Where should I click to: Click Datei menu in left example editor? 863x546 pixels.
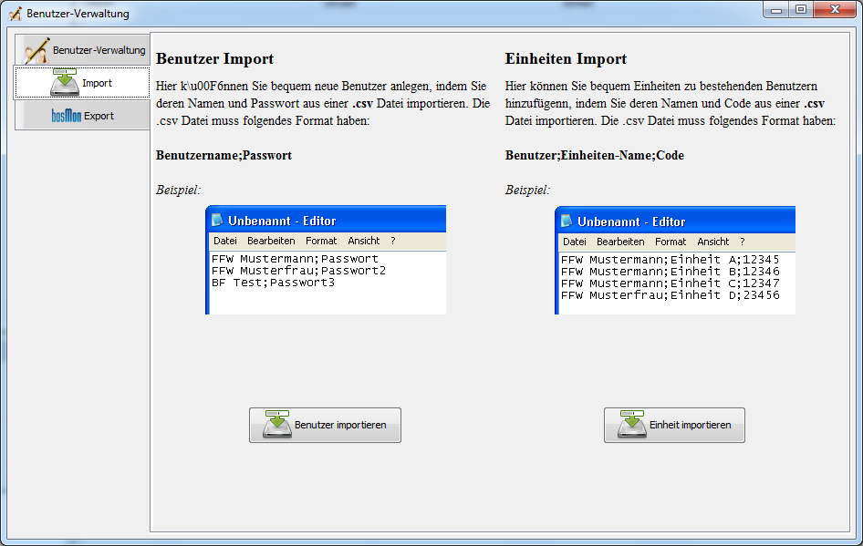[224, 242]
